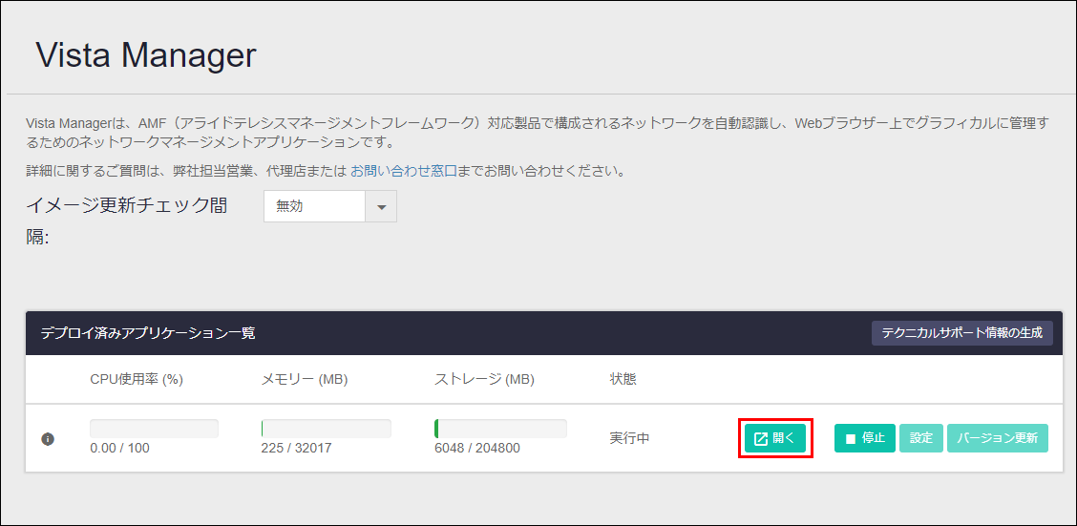Click the 実行中 running status text
1077x526 pixels.
click(x=629, y=438)
